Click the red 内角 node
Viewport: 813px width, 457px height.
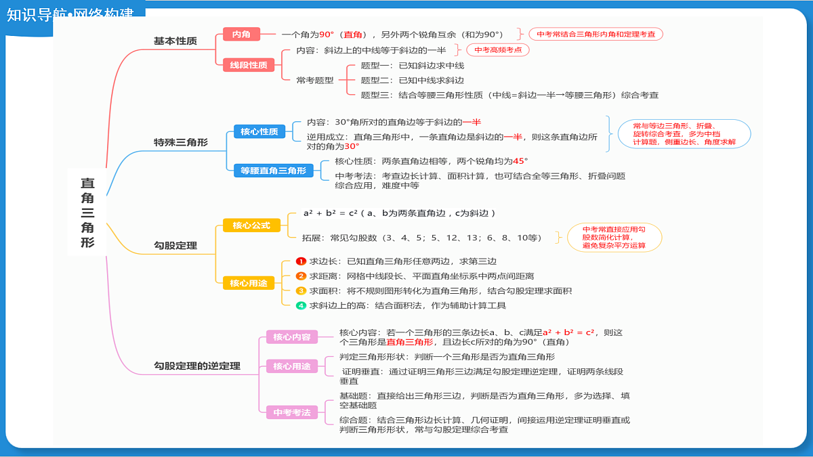coord(241,34)
